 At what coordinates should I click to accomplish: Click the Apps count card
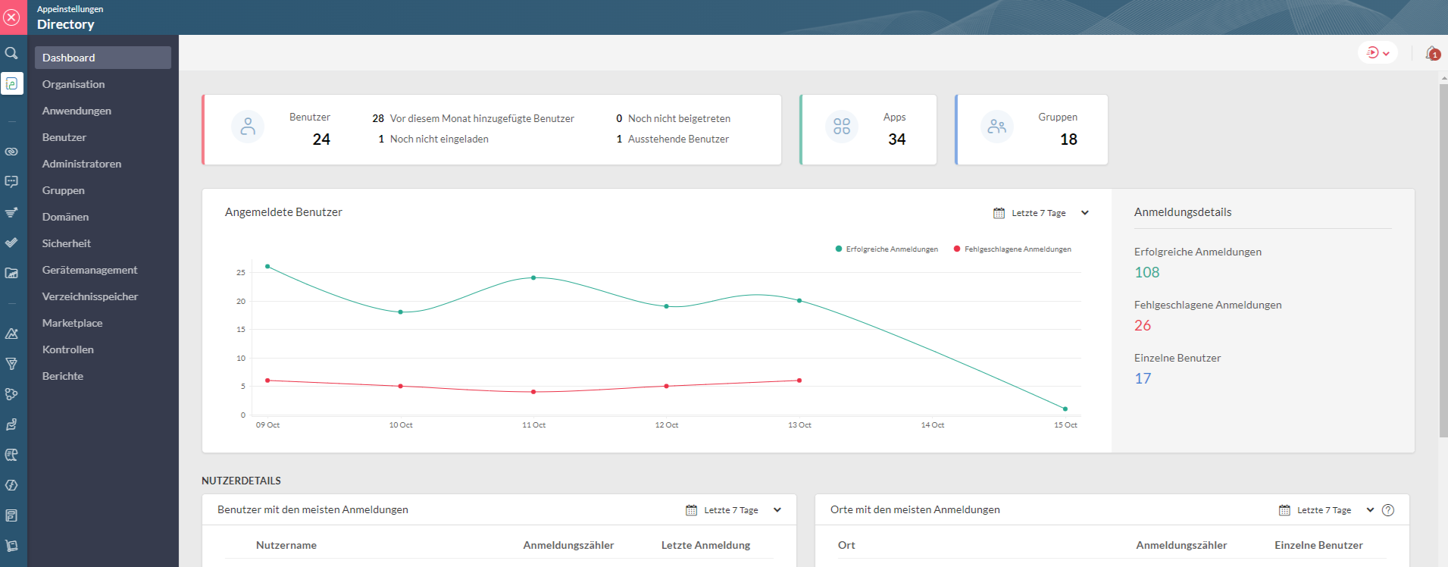click(868, 130)
